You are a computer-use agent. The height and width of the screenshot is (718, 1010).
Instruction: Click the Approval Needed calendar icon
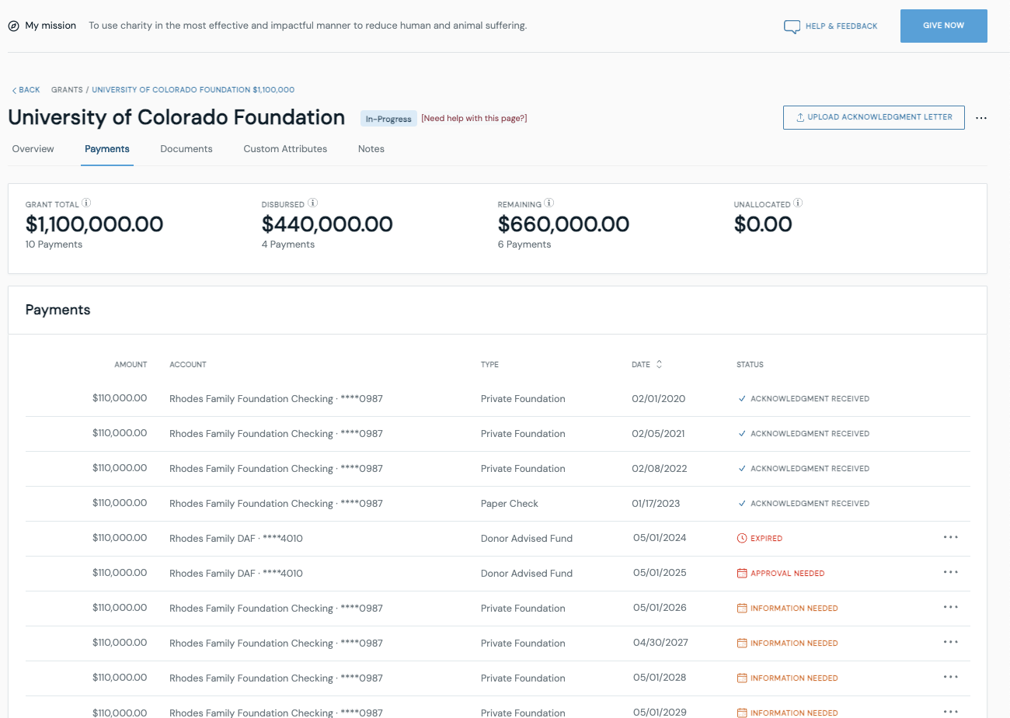(x=742, y=573)
